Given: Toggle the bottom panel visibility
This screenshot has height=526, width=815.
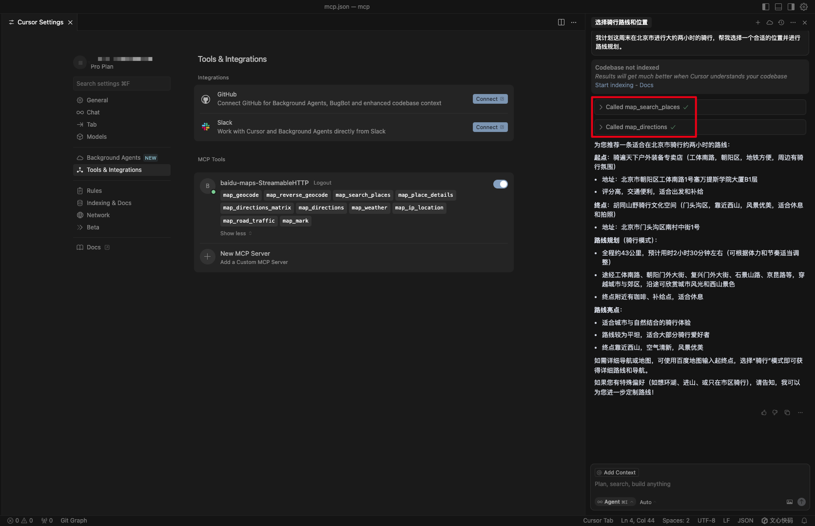Looking at the screenshot, I should pos(778,7).
